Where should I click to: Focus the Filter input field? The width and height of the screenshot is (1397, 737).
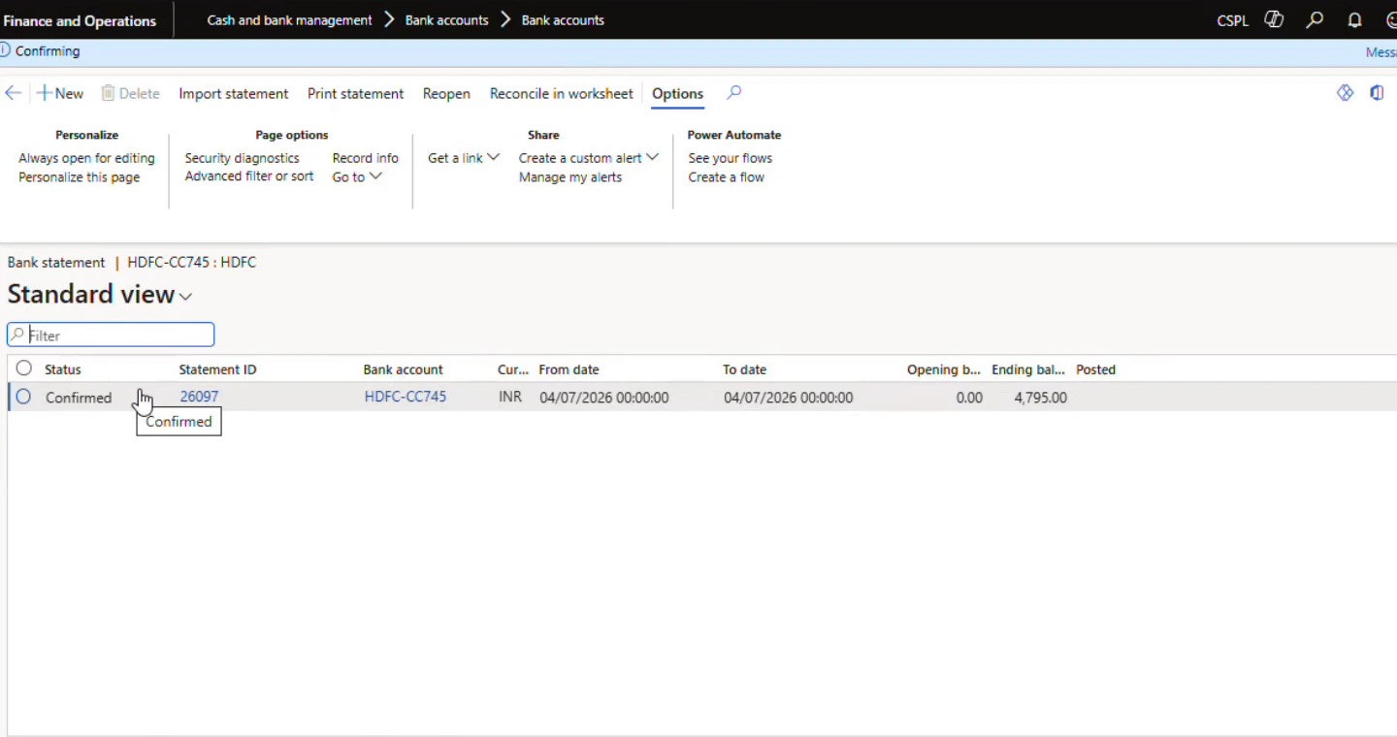point(111,335)
